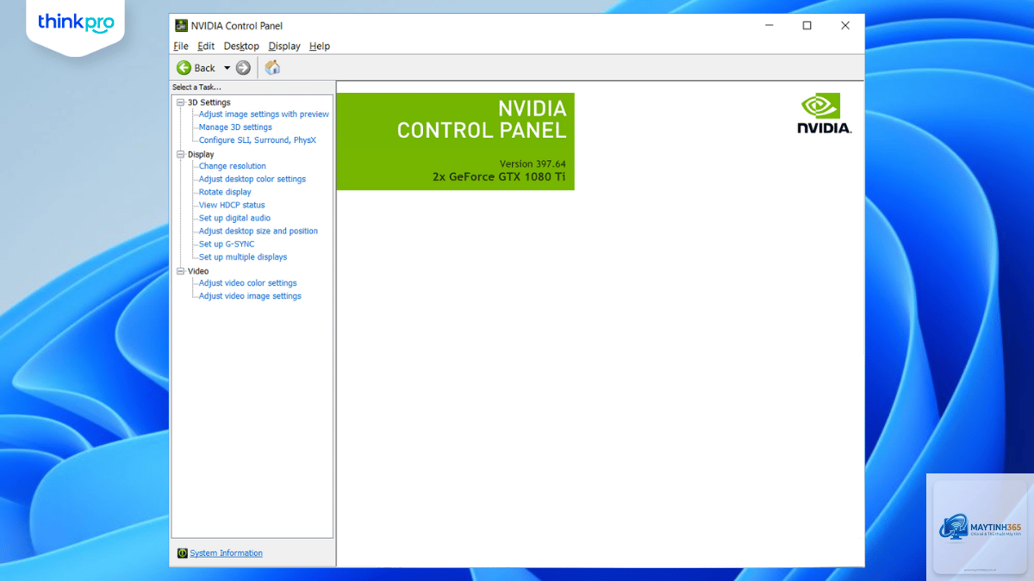Minimize the NVIDIA Control Panel window

[769, 26]
